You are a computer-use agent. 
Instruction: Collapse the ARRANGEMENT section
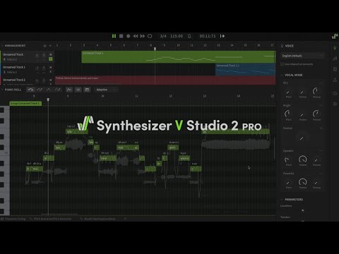coord(2,46)
